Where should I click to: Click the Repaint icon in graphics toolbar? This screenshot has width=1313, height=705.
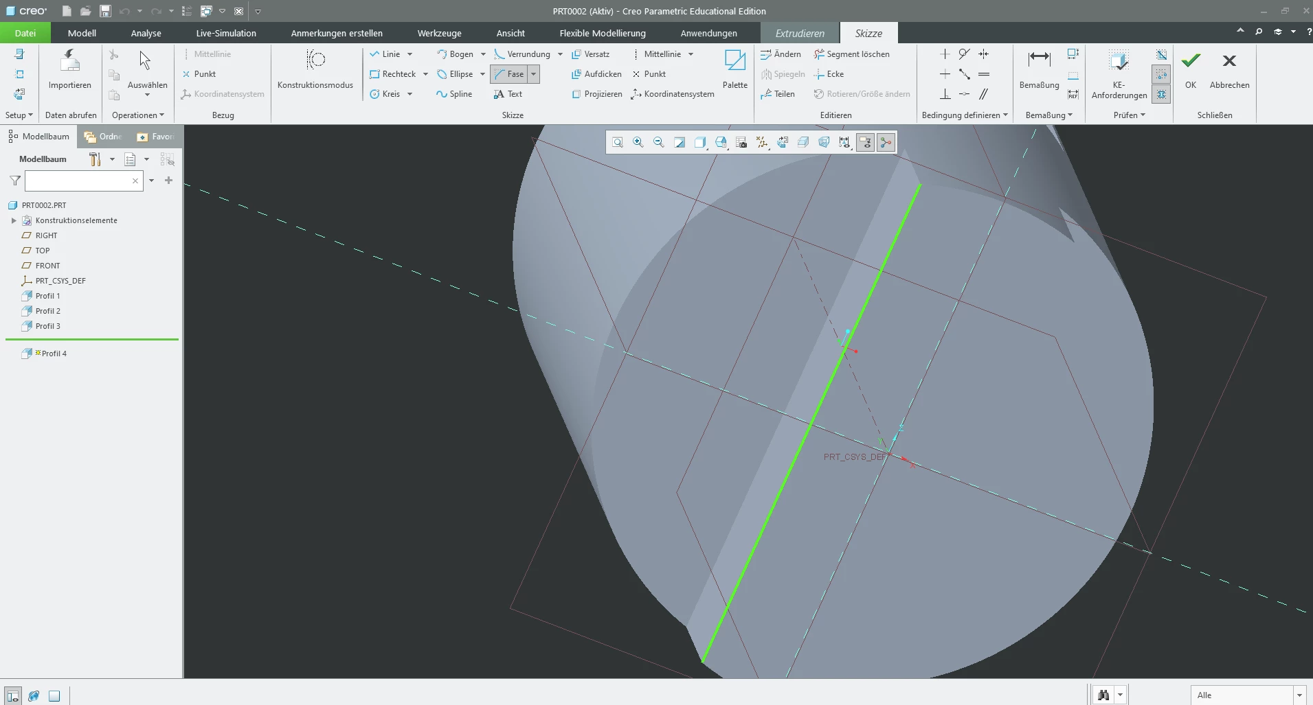[680, 142]
